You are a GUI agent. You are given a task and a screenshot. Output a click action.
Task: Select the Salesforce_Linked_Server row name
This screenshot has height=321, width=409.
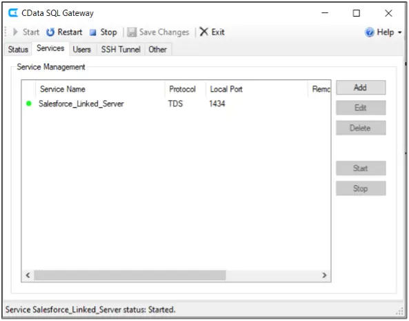pyautogui.click(x=81, y=104)
